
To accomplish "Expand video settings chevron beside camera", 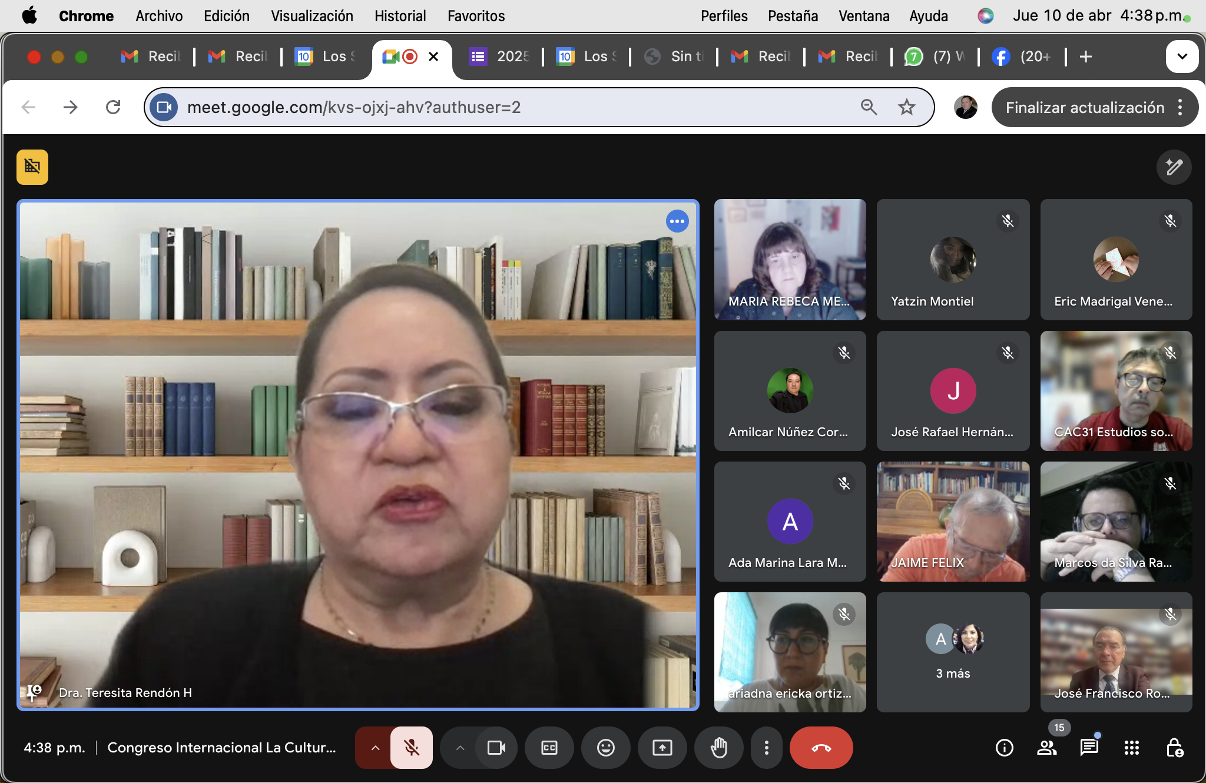I will (460, 748).
